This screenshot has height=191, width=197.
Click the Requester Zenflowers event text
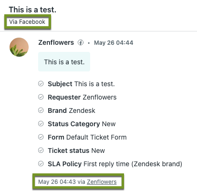(82, 97)
